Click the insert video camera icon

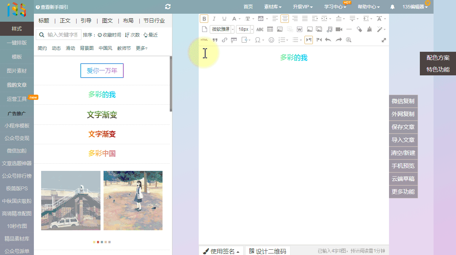click(339, 29)
